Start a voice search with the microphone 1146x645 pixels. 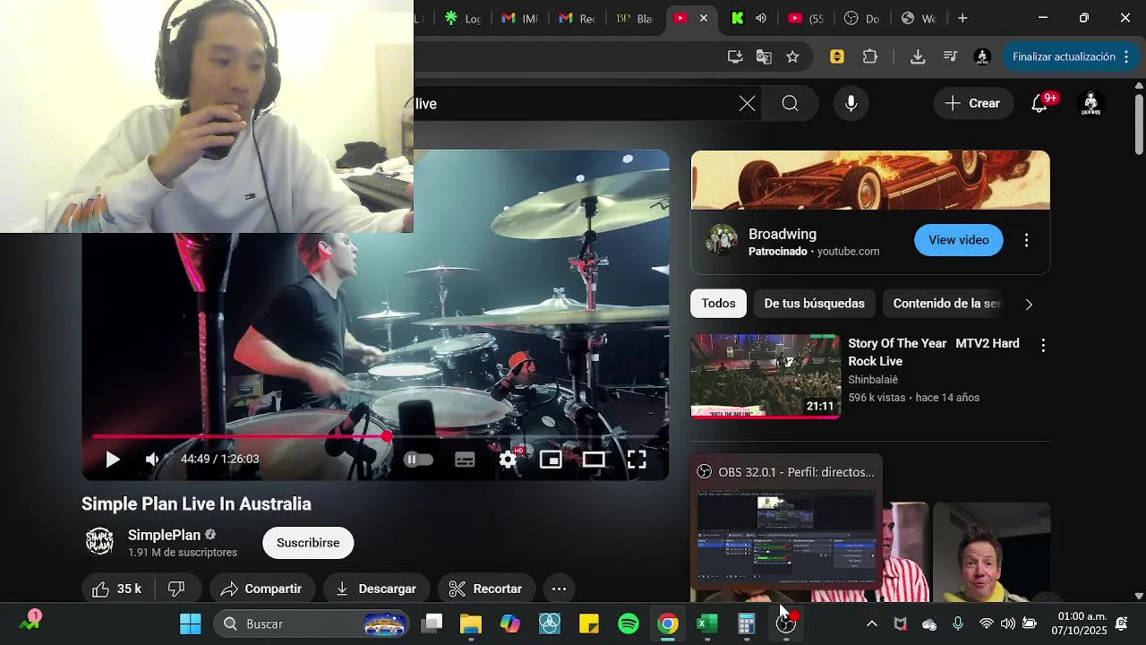click(x=851, y=104)
